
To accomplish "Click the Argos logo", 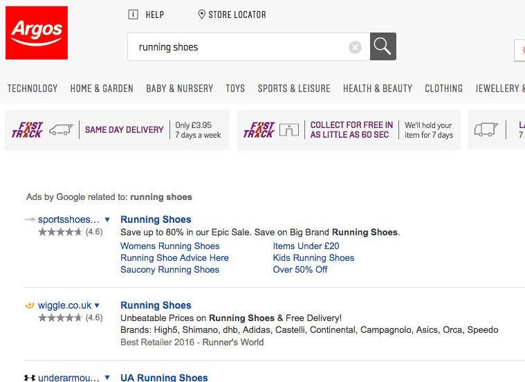I will tap(37, 33).
